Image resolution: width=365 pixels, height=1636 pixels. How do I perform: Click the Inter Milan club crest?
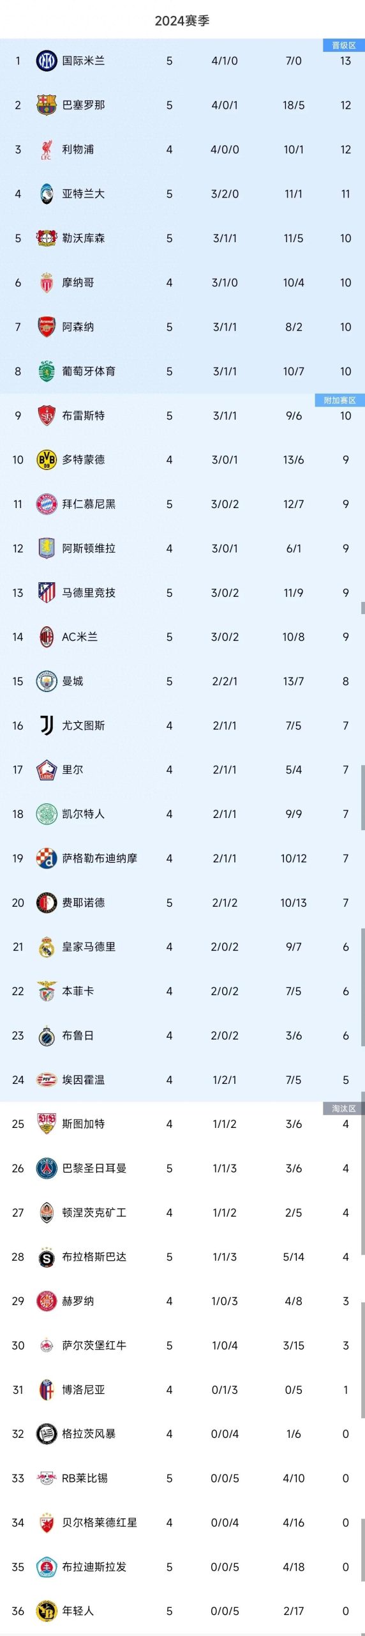tap(46, 61)
